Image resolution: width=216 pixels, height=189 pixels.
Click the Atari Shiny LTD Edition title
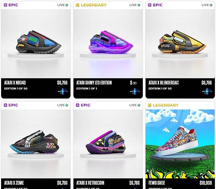pyautogui.click(x=94, y=83)
